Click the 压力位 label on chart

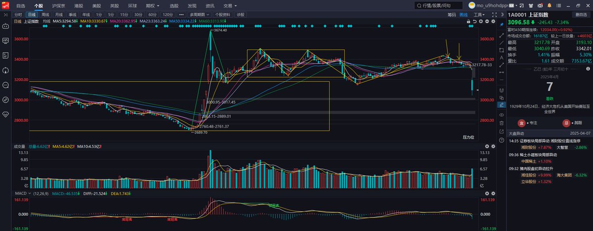468,136
